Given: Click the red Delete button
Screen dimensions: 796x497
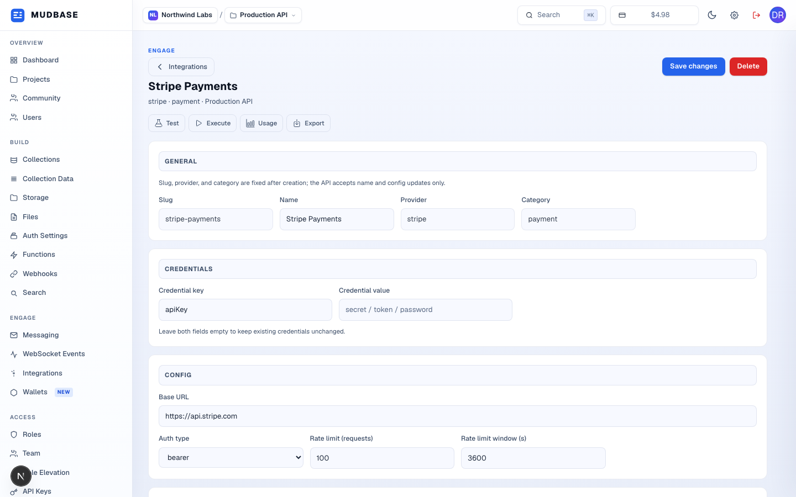Looking at the screenshot, I should point(748,66).
